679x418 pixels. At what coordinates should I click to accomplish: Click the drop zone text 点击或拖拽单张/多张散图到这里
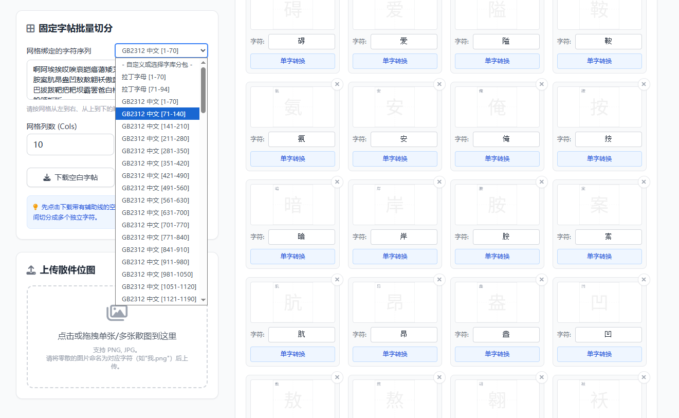click(x=117, y=336)
